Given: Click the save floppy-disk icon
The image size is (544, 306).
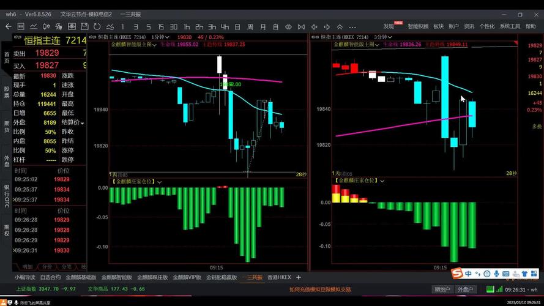Looking at the screenshot, I should coord(84,26).
